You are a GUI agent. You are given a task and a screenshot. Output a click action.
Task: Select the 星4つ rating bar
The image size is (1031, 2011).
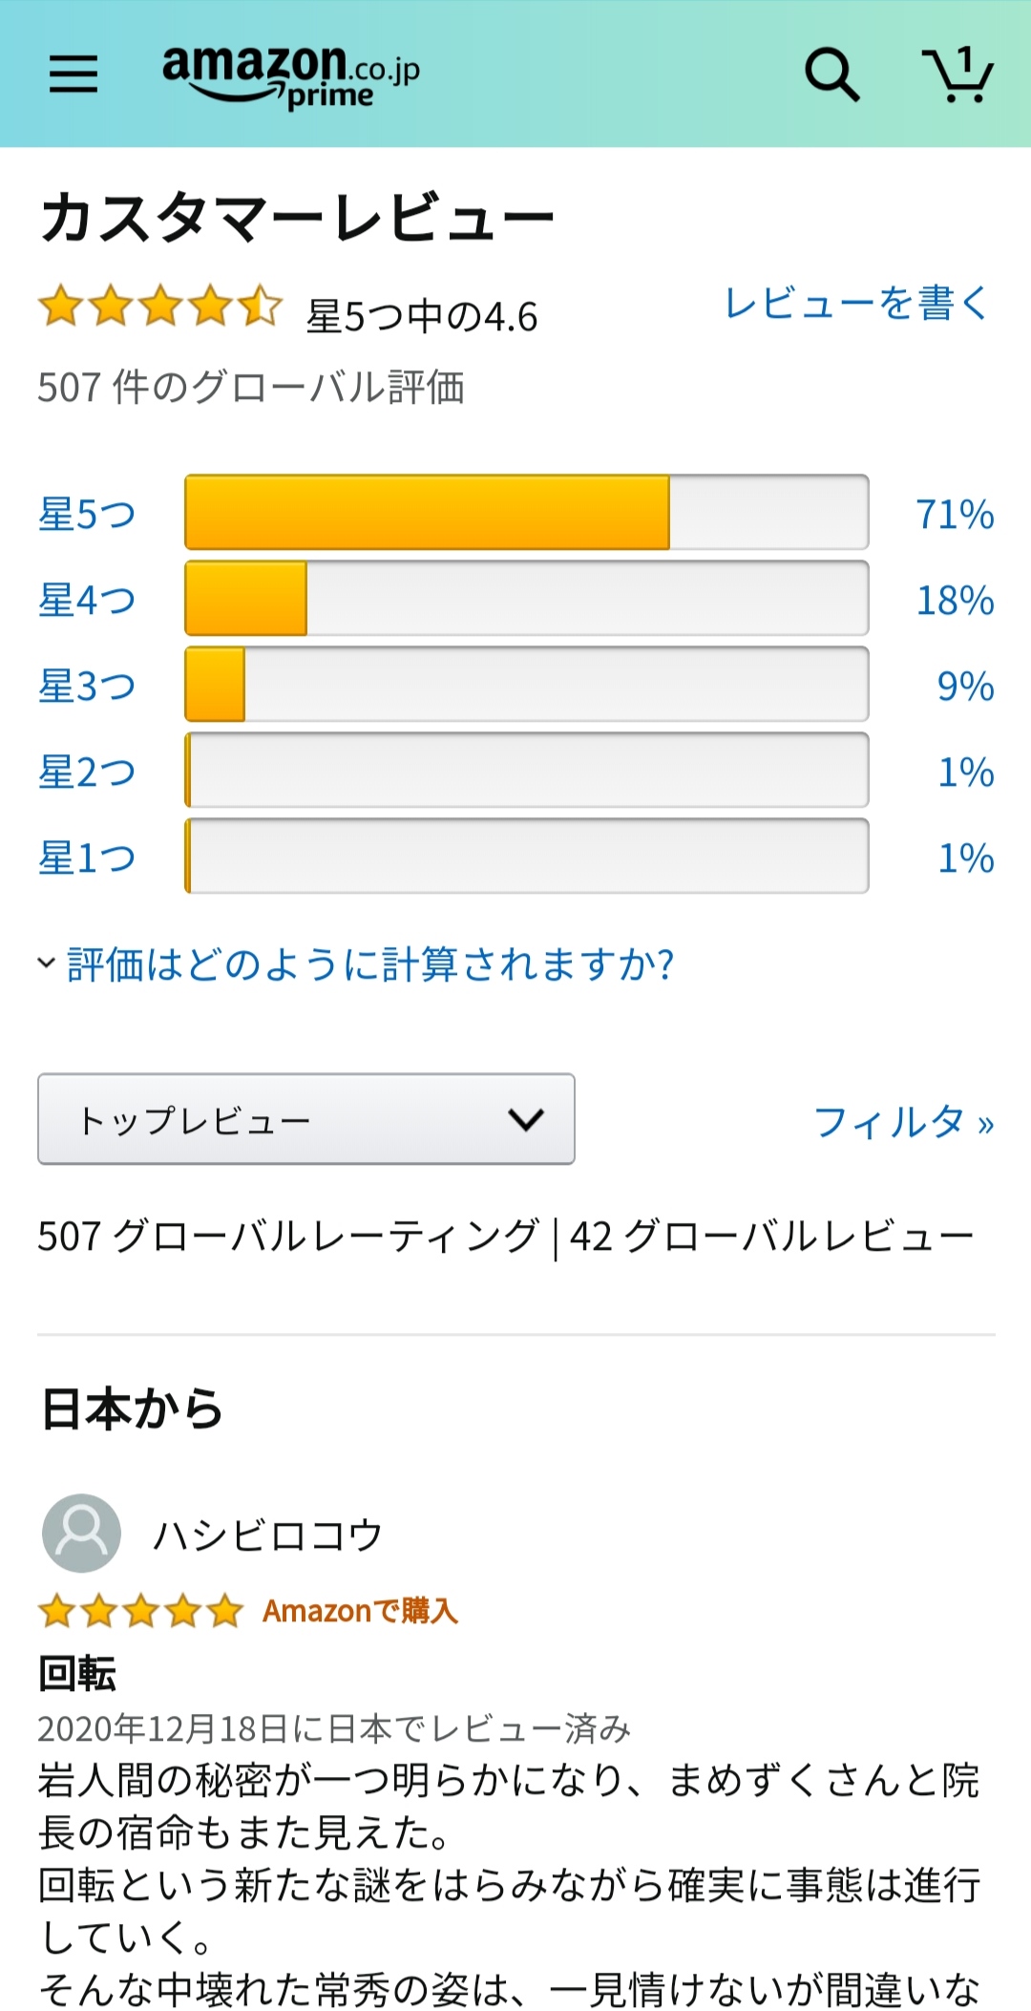527,599
